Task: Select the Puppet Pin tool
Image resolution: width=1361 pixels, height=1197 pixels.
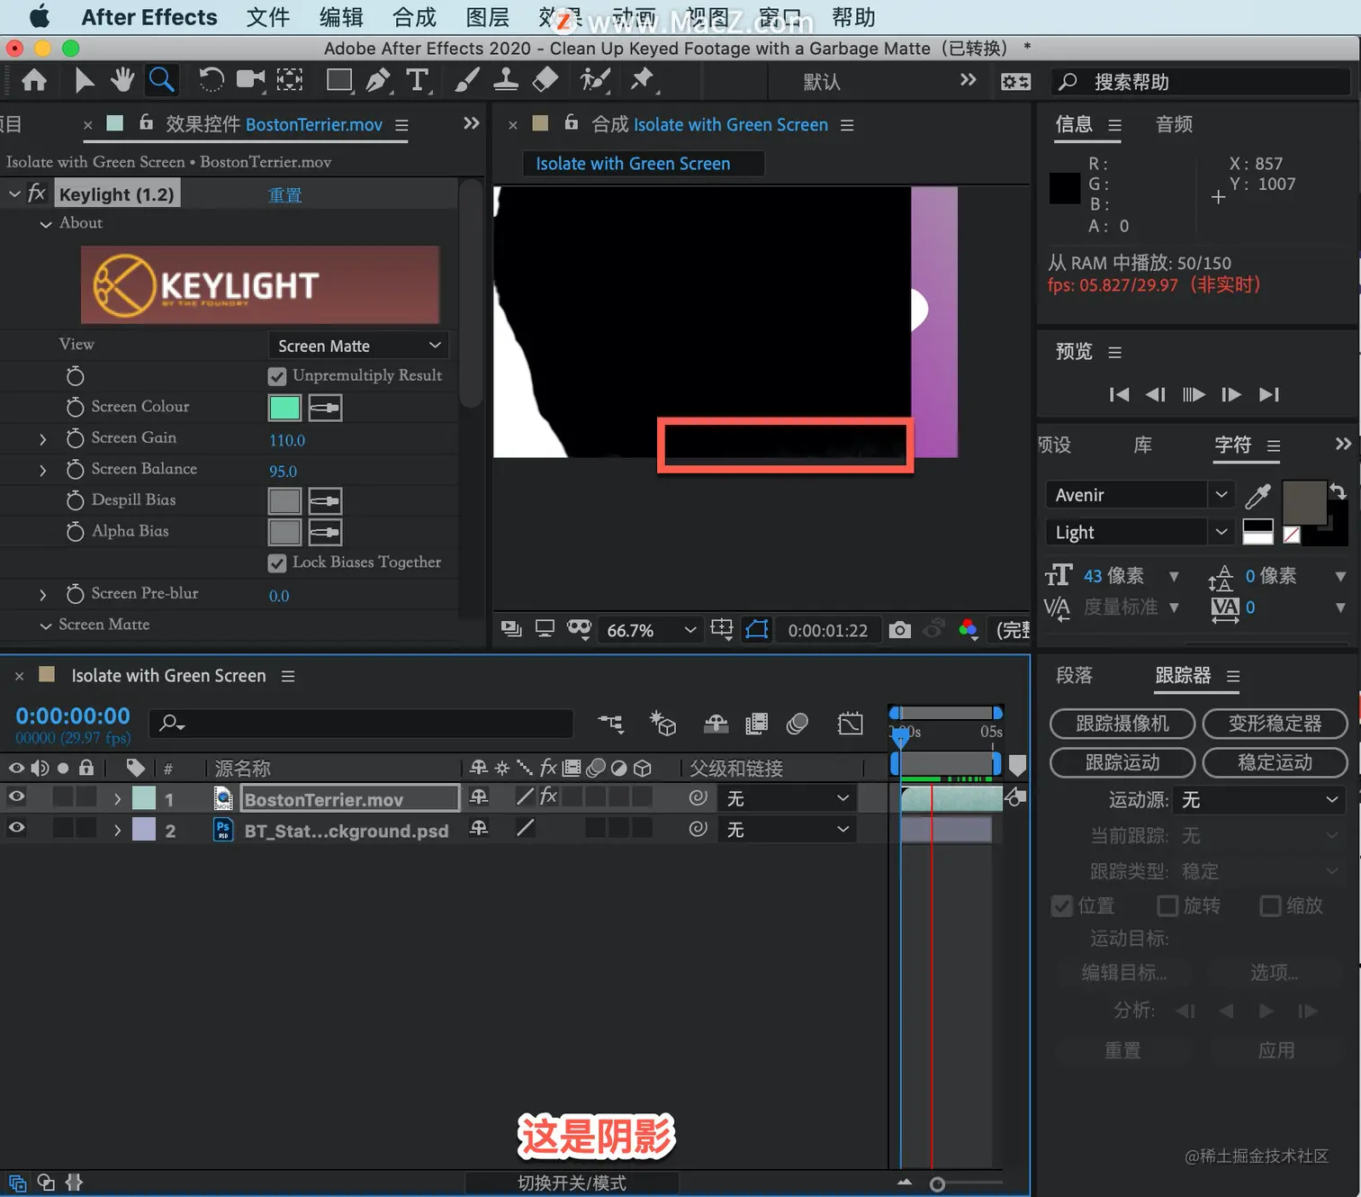Action: tap(643, 80)
